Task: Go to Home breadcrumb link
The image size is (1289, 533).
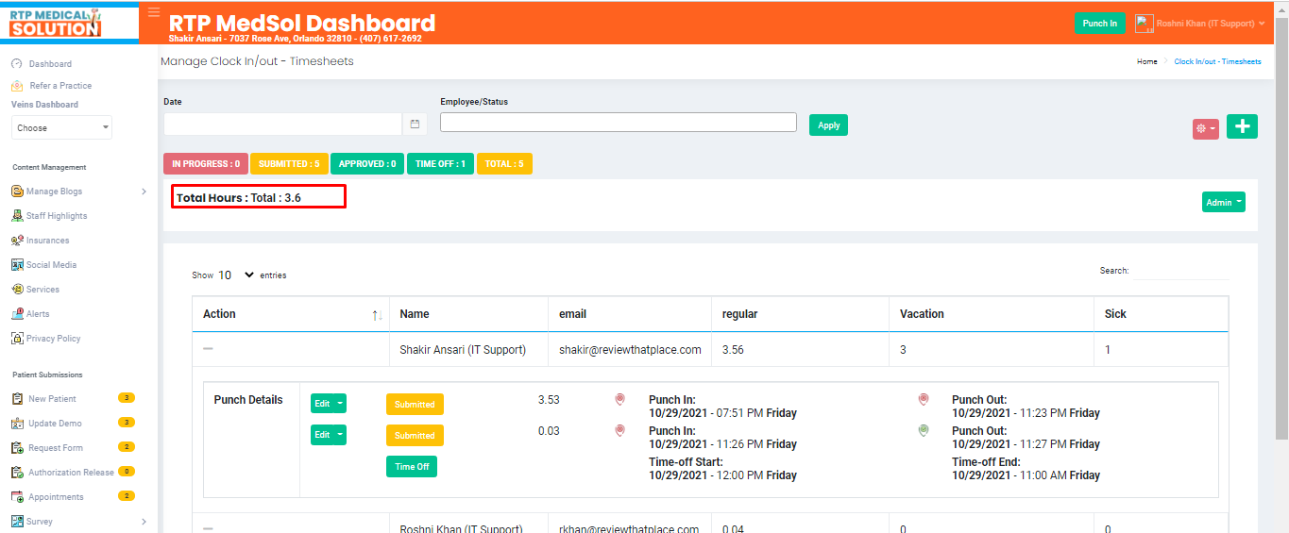Action: tap(1146, 61)
